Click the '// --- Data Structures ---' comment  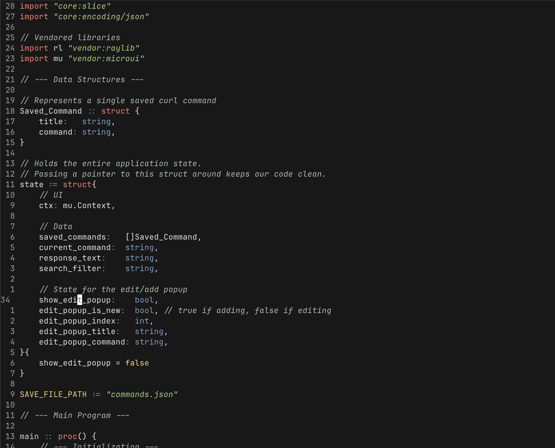pyautogui.click(x=82, y=79)
